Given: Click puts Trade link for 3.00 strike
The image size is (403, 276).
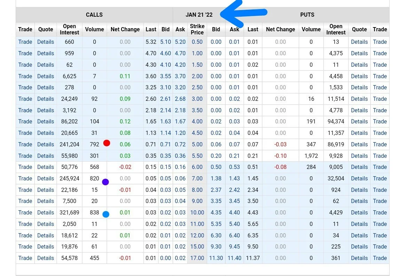Looking at the screenshot, I should point(380,99).
